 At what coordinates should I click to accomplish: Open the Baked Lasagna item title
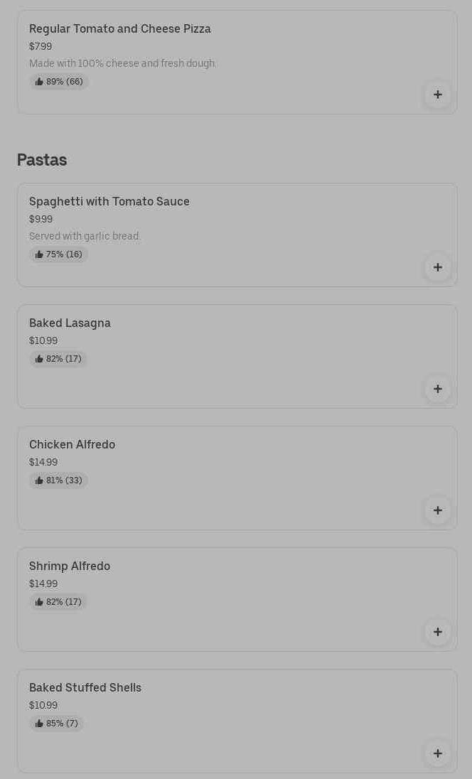point(70,323)
